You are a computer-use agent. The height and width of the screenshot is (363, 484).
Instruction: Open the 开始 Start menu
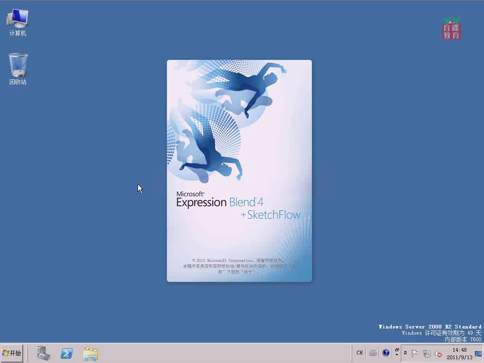(12, 353)
